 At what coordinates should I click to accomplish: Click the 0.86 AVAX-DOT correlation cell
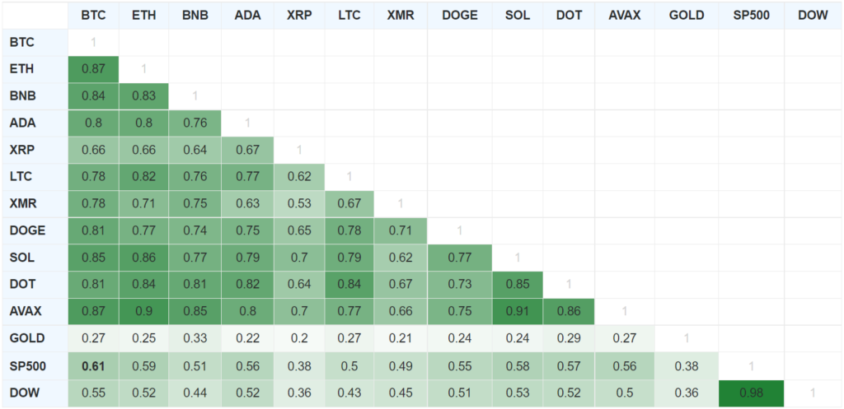point(568,311)
